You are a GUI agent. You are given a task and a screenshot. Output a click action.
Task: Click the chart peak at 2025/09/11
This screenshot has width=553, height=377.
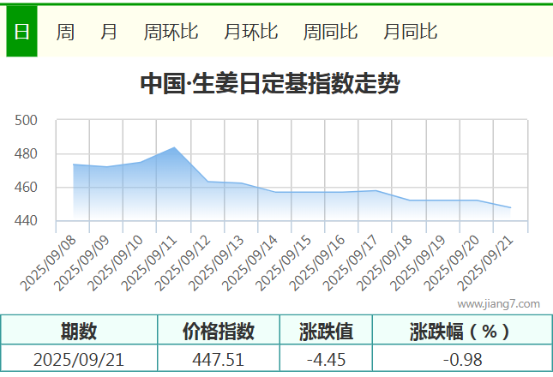(x=174, y=147)
